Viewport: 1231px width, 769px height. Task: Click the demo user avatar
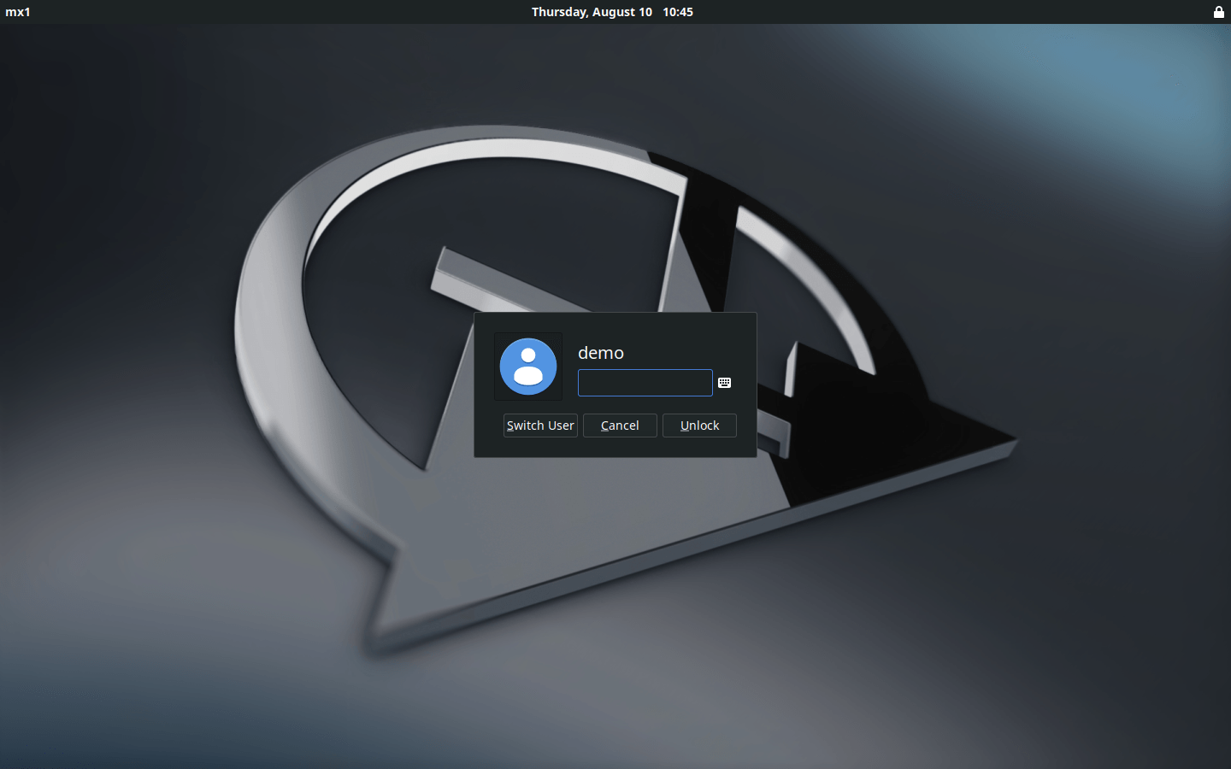pos(528,367)
